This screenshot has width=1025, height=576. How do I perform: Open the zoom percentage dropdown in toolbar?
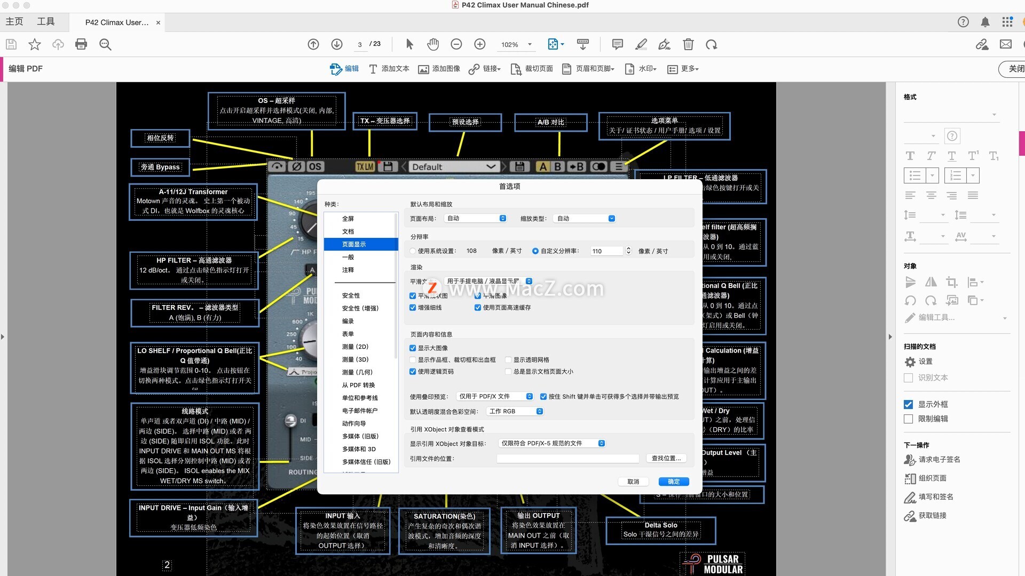530,45
